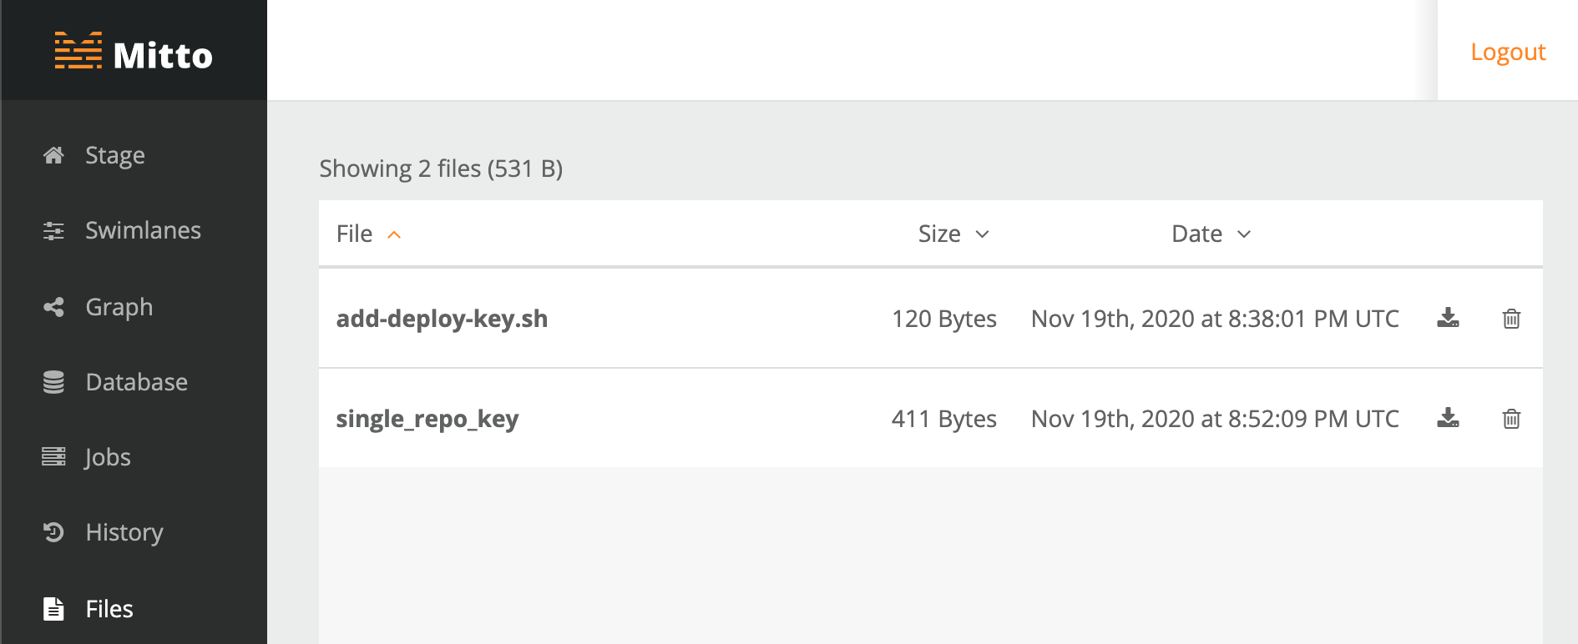
Task: Sort files by the File column arrow
Action: (394, 235)
